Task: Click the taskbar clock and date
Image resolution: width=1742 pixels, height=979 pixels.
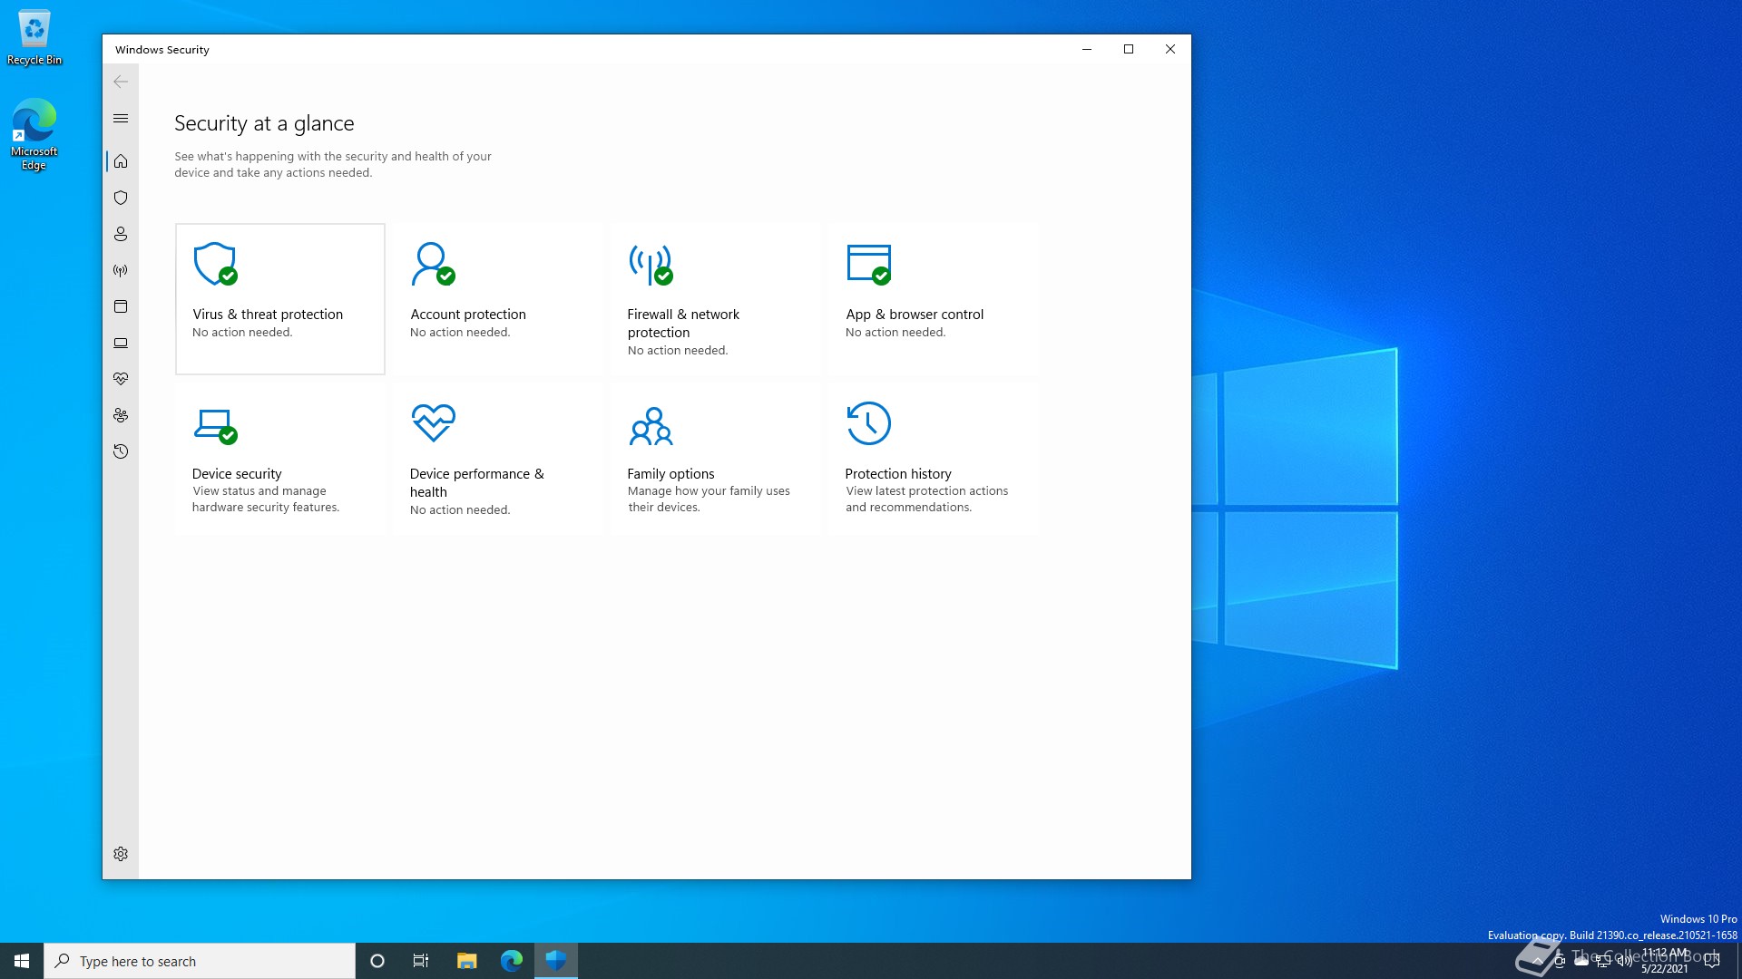Action: tap(1665, 961)
